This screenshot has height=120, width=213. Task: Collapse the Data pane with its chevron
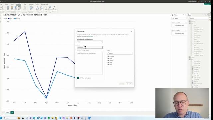pos(205,15)
